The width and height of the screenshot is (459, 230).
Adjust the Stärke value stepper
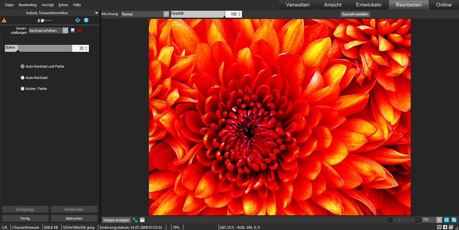86,48
